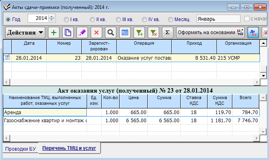Screen dimensions: 269x160
Task: Select the Месяц radio button
Action: 171,19
